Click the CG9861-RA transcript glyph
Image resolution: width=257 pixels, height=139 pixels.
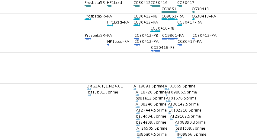pos(170,20)
